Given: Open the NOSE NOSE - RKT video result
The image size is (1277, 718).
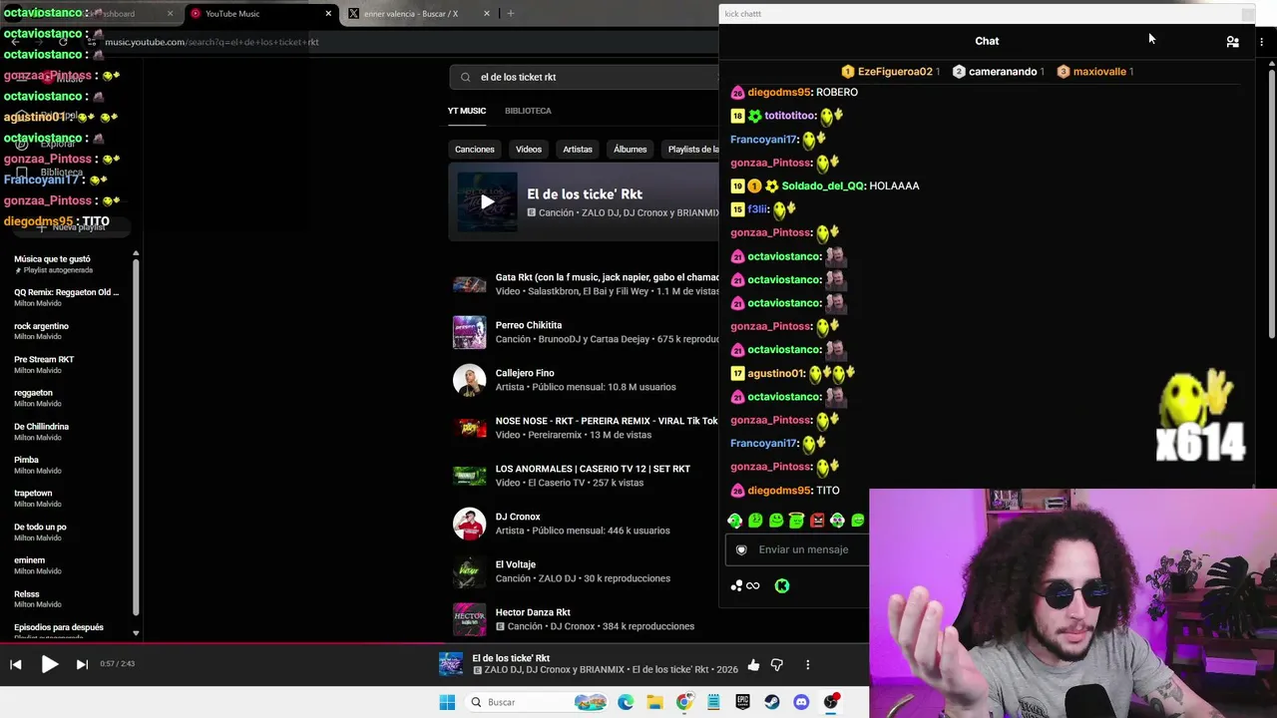Looking at the screenshot, I should click(586, 428).
